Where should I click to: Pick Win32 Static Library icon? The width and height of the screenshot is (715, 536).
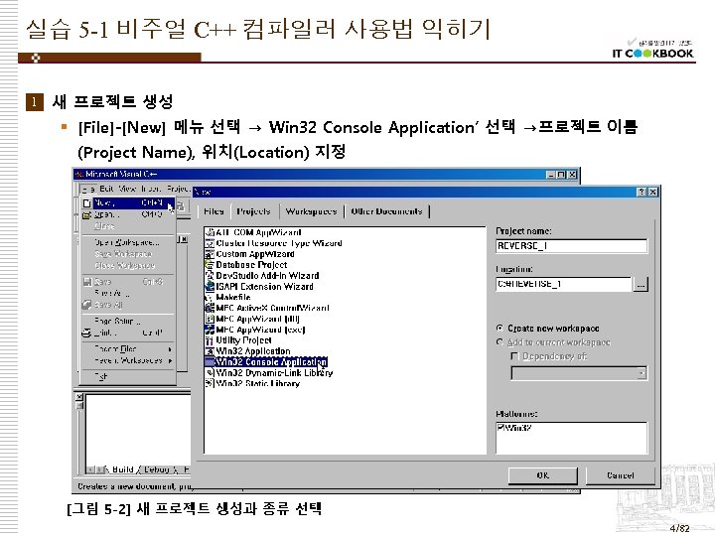click(210, 384)
